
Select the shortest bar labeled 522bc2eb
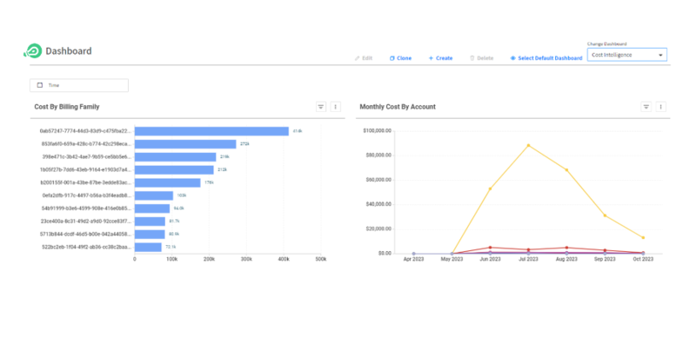150,247
